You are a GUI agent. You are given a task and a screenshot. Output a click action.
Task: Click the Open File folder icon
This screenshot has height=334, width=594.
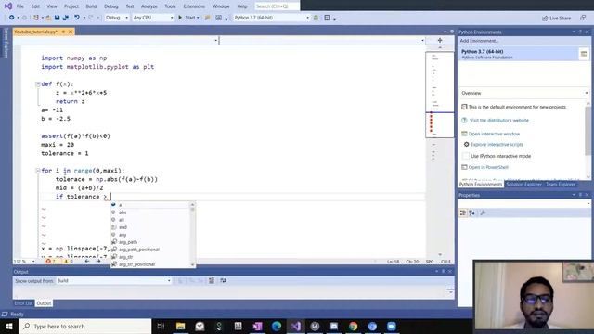[48, 18]
